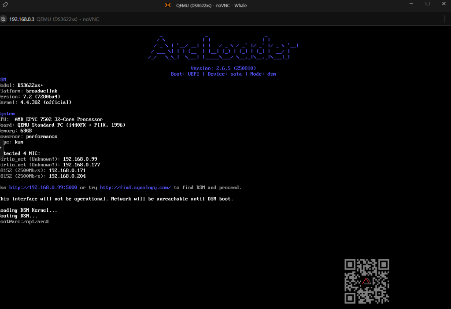Expand the noVNC control bar handle
The width and height of the screenshot is (451, 309).
pyautogui.click(x=1, y=147)
